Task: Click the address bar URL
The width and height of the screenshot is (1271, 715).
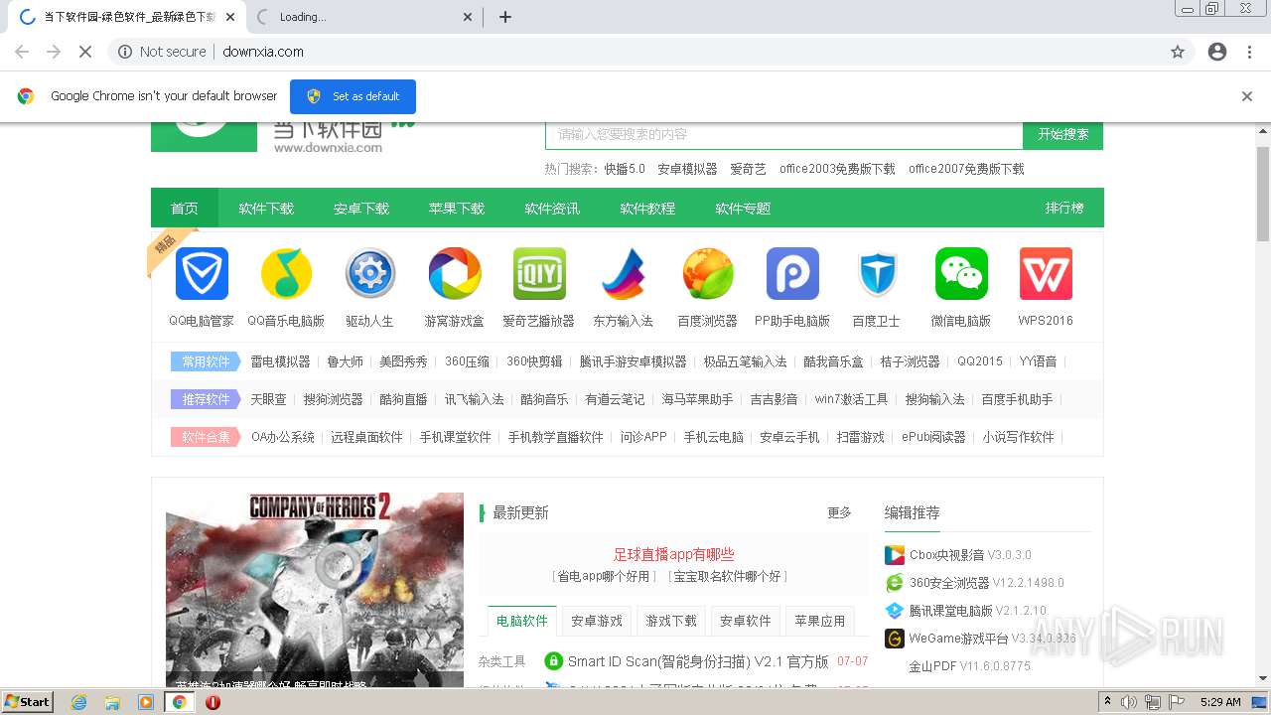Action: 263,52
